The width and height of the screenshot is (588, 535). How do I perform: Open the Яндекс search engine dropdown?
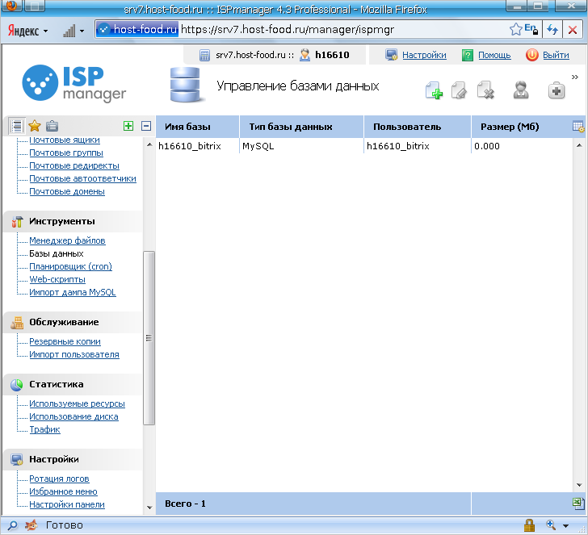(x=28, y=31)
